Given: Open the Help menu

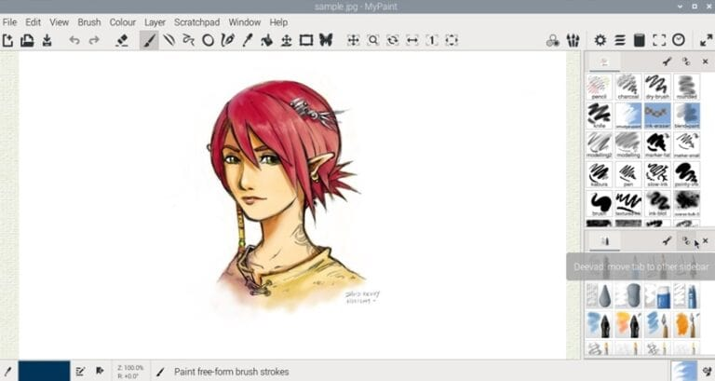Looking at the screenshot, I should click(278, 22).
